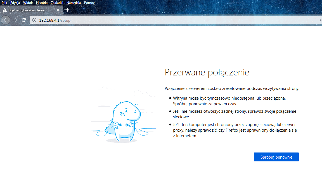Open the Zakładki menu
The image size is (322, 187).
(57, 3)
